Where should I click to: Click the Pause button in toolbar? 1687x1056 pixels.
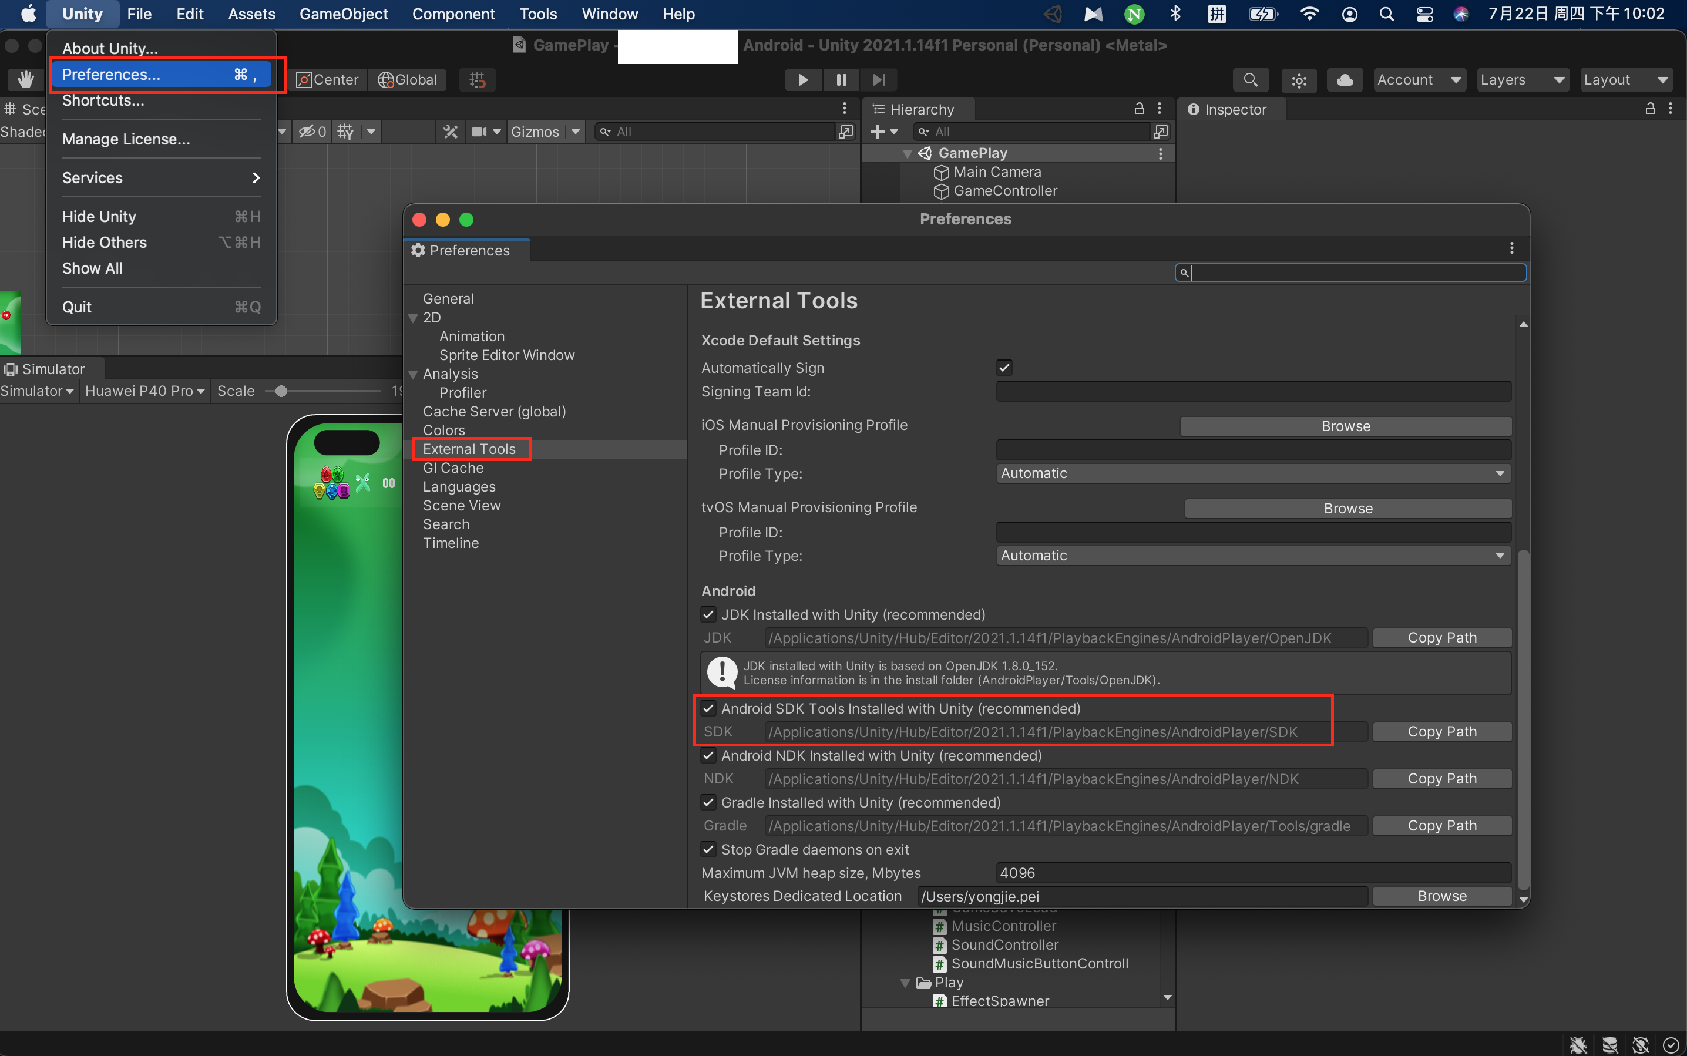pyautogui.click(x=841, y=80)
